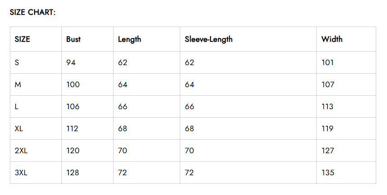Viewport: 387px width, 195px height.
Task: Click the M size row label
Action: 18,84
